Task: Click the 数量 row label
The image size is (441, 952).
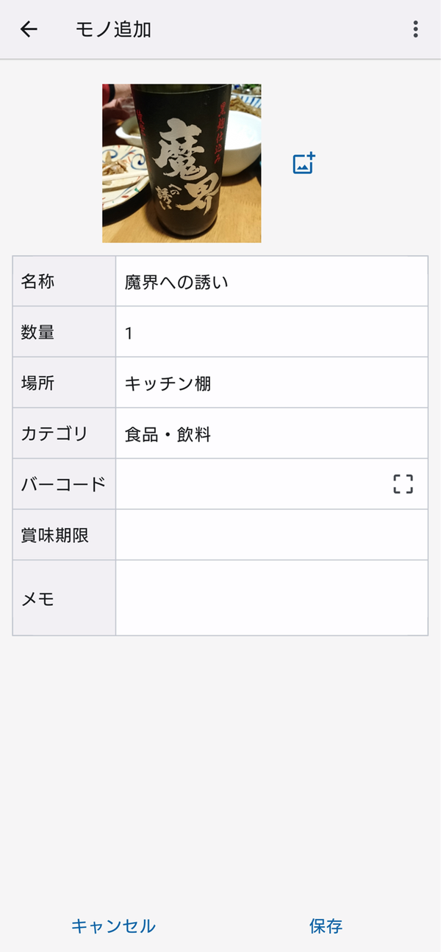Action: pyautogui.click(x=37, y=332)
